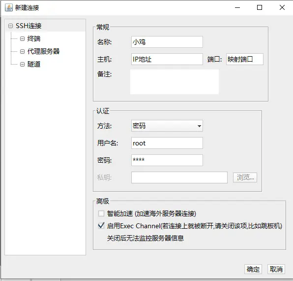Disable the 启用Exec Channel checkbox
The image size is (293, 281).
pyautogui.click(x=101, y=226)
